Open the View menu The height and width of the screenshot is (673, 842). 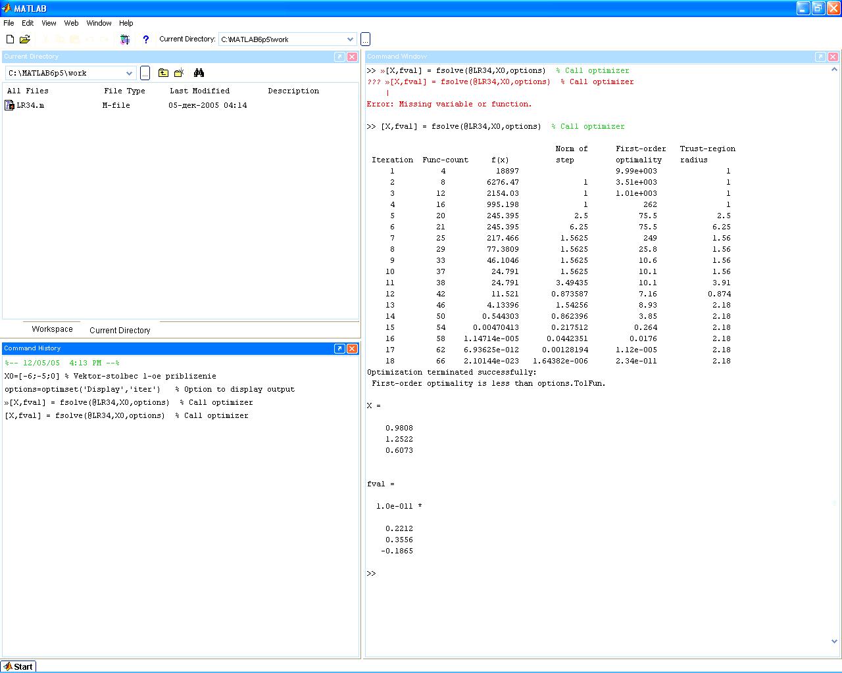tap(49, 23)
